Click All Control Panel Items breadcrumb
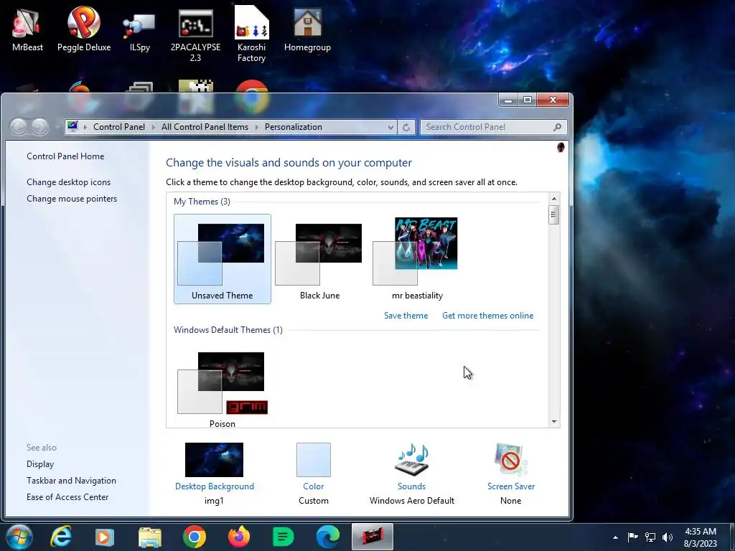Viewport: 735px width, 551px height. click(x=205, y=127)
